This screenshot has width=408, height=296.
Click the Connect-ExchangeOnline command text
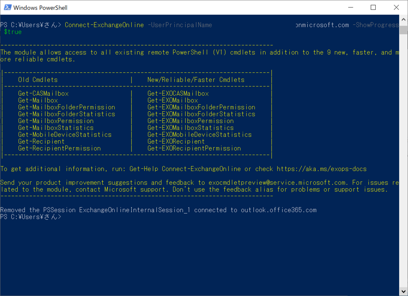104,25
